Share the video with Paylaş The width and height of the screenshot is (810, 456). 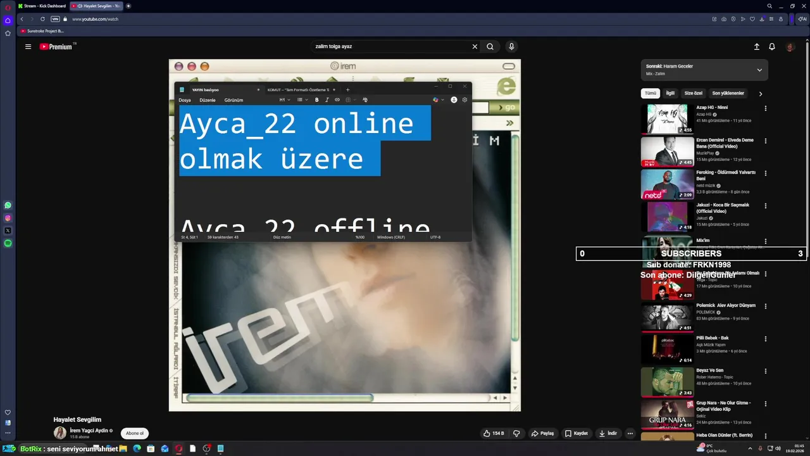(x=542, y=433)
